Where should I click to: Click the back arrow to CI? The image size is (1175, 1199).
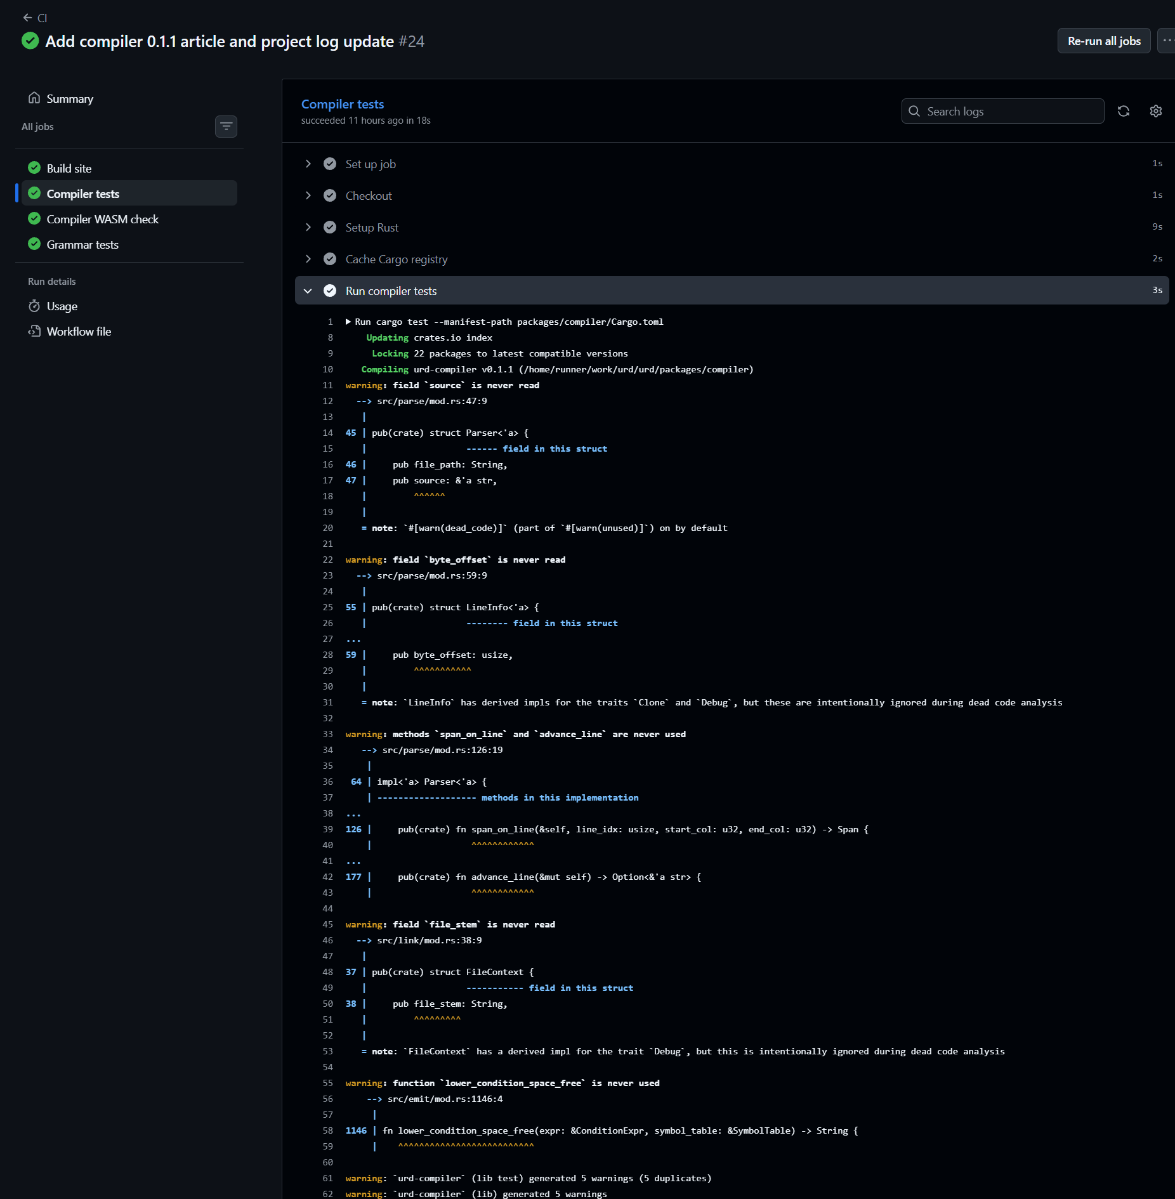coord(27,18)
